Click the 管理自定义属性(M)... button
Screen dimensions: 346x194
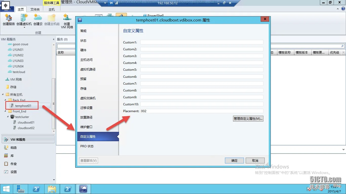248,118
